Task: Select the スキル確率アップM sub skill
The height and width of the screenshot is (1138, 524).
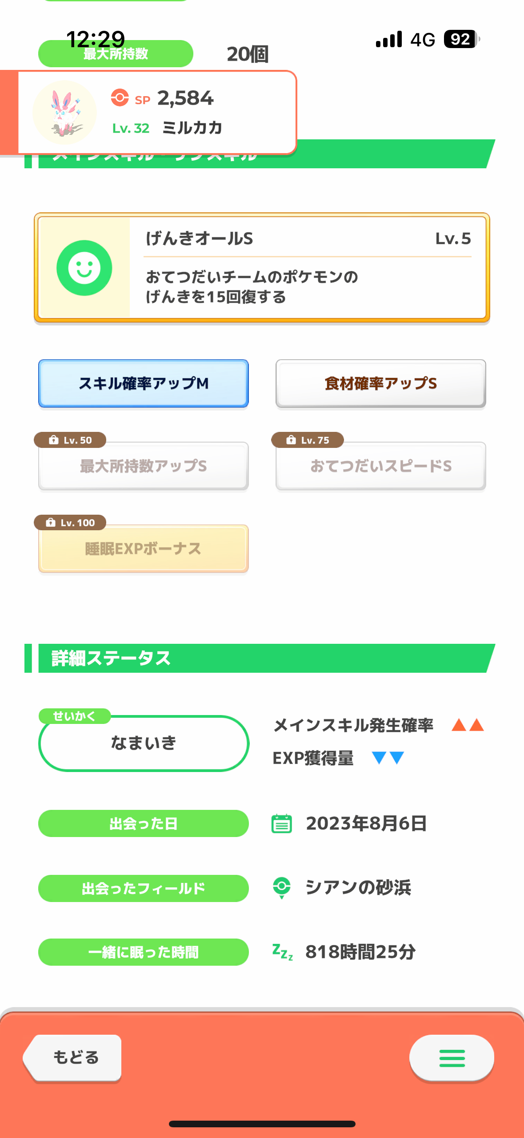Action: coord(144,383)
